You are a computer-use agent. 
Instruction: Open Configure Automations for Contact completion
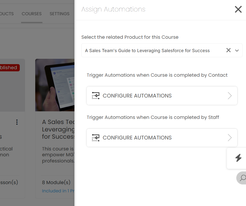tap(137, 96)
